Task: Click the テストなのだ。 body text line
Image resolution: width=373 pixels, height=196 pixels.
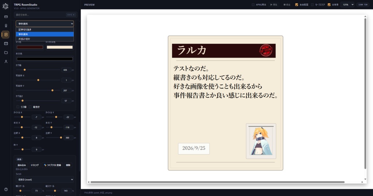Action: pyautogui.click(x=192, y=69)
